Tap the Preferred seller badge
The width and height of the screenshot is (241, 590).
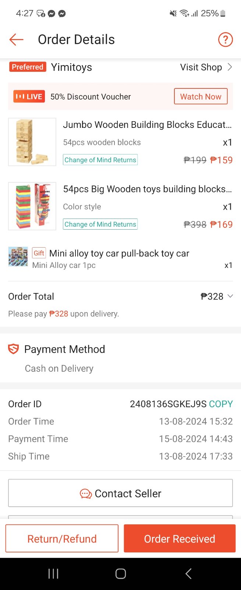click(x=28, y=67)
